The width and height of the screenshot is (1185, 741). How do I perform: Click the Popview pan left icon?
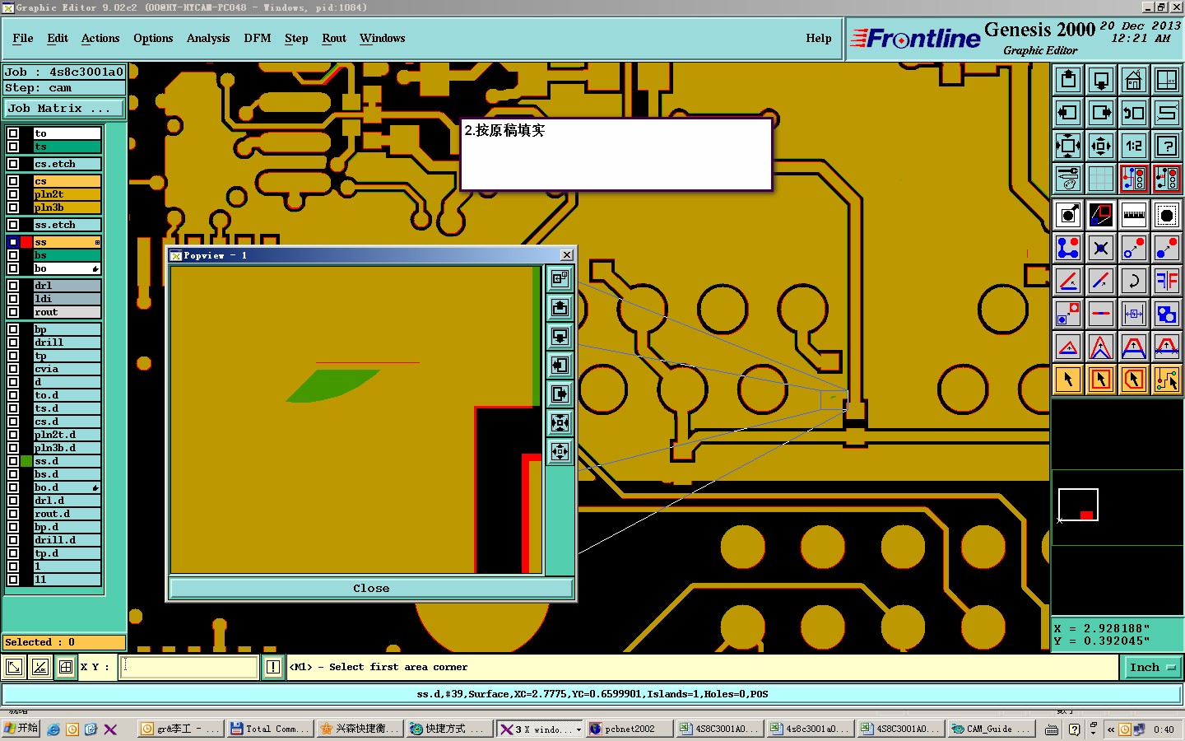(x=560, y=365)
